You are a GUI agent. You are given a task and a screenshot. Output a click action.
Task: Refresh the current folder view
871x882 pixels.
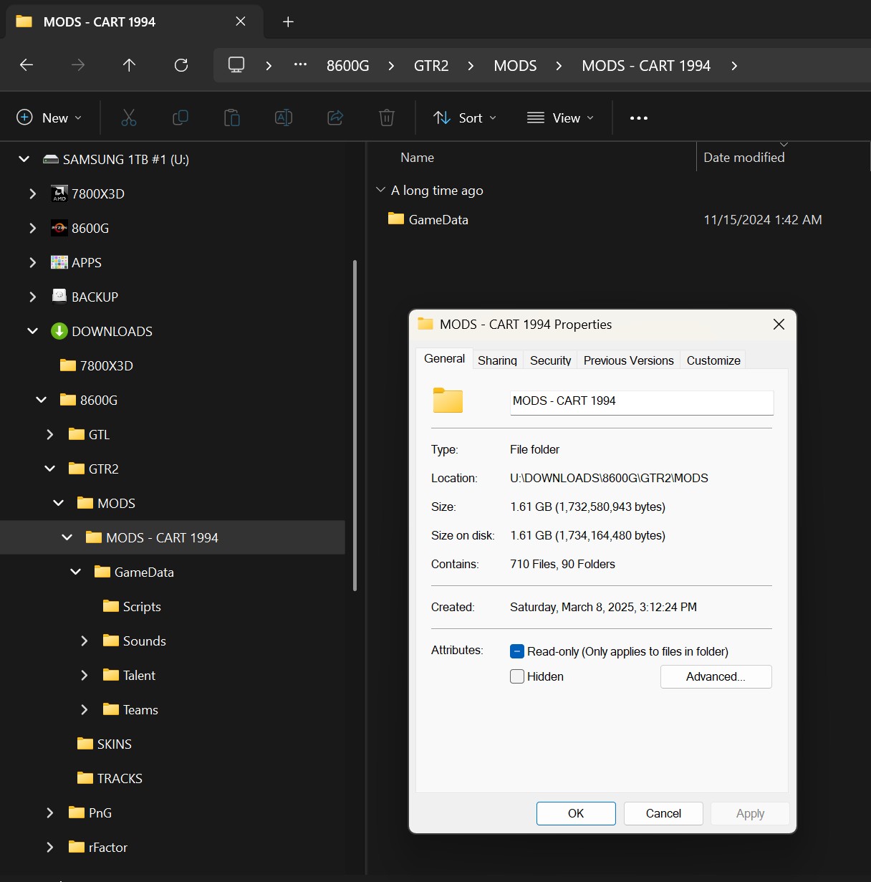tap(181, 65)
